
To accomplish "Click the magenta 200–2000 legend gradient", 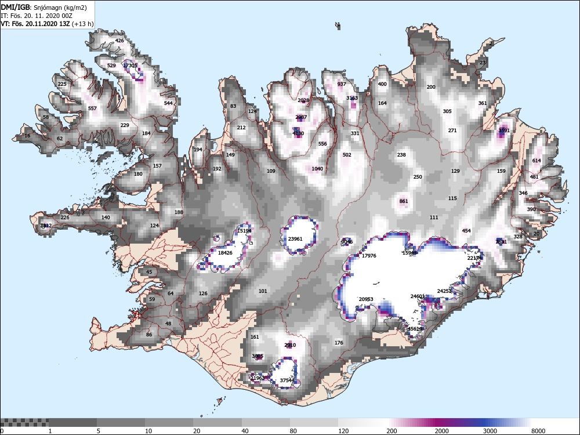I will 411,422.
